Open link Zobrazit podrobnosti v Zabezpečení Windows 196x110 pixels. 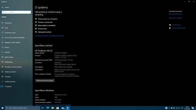pos(50,36)
